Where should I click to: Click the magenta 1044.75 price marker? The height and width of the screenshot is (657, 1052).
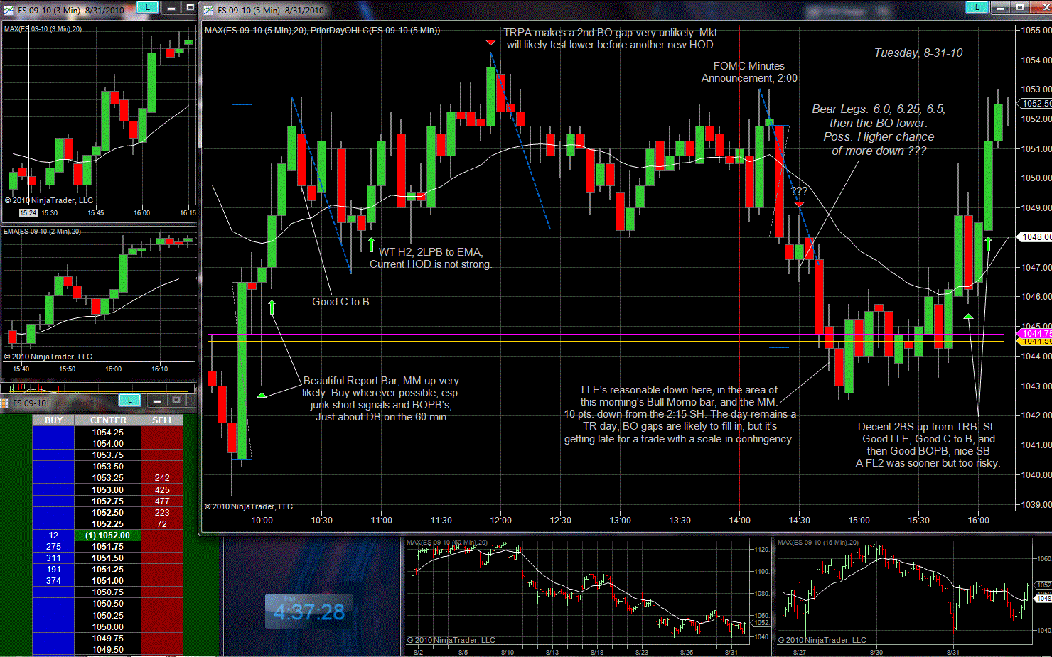1034,333
